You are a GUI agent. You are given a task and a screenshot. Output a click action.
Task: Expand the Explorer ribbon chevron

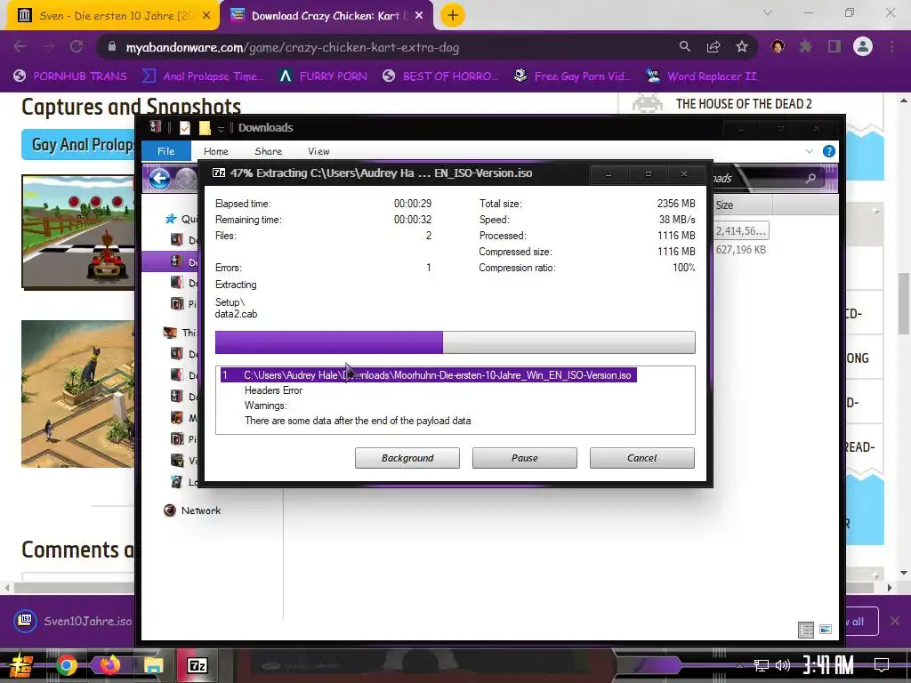tap(810, 151)
